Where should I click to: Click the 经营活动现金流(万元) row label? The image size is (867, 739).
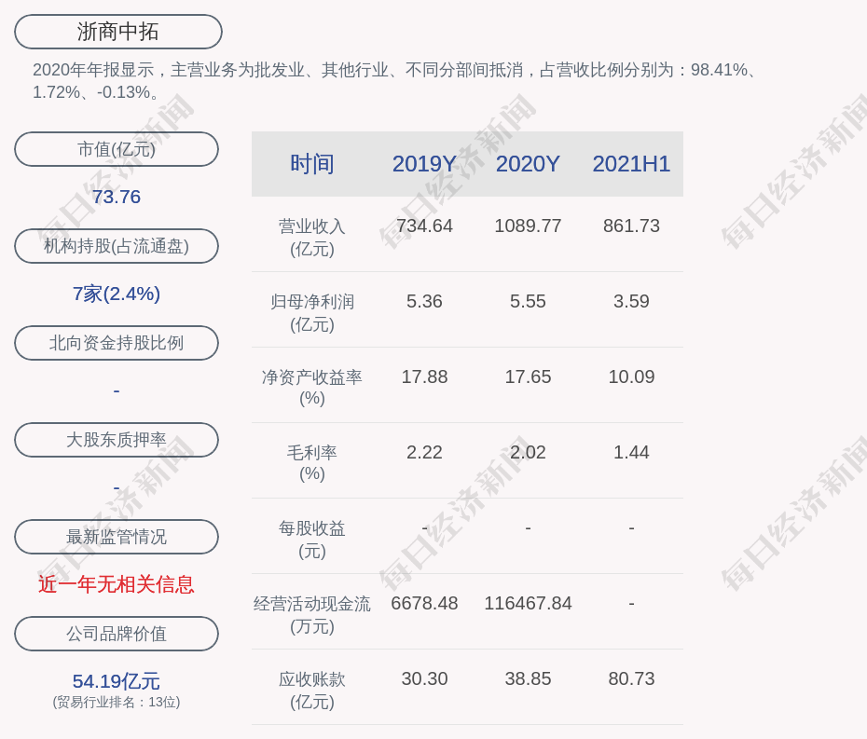point(312,615)
